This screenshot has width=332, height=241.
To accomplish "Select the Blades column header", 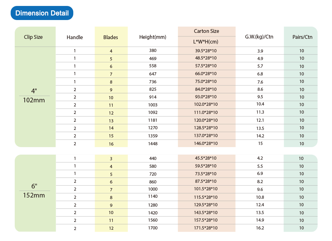I will click(111, 38).
